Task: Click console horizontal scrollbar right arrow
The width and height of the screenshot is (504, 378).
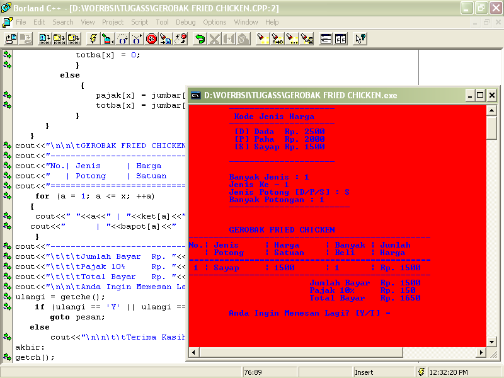Action: pyautogui.click(x=481, y=352)
